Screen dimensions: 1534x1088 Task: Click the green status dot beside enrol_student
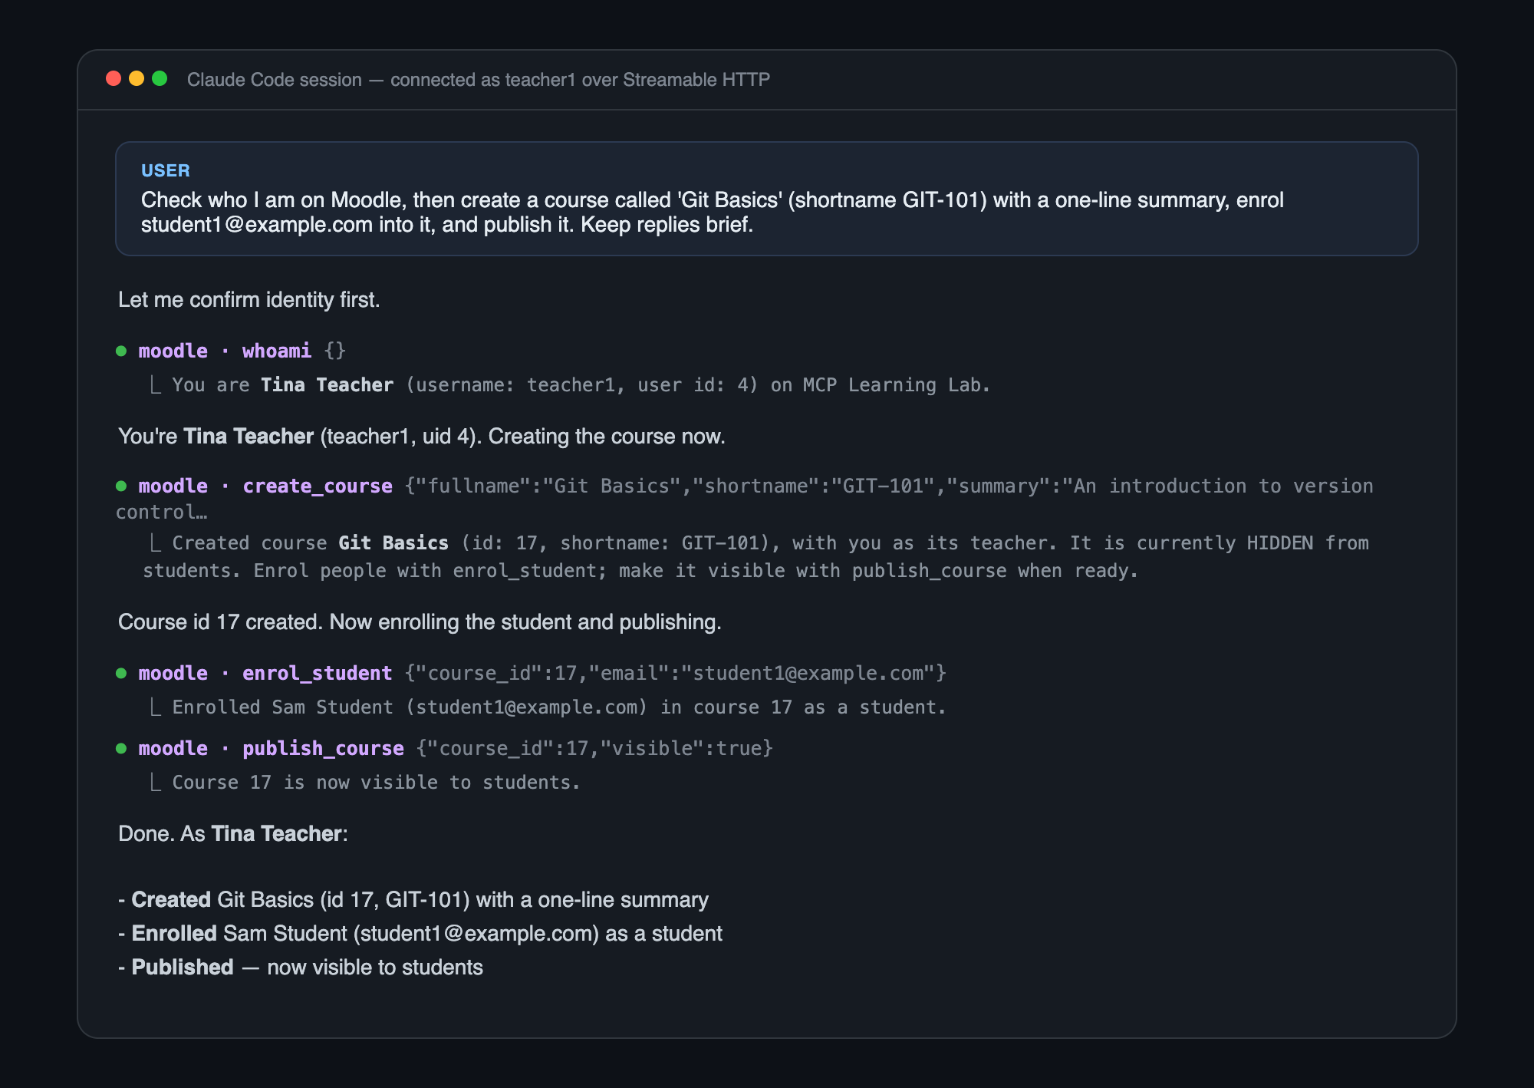click(121, 674)
